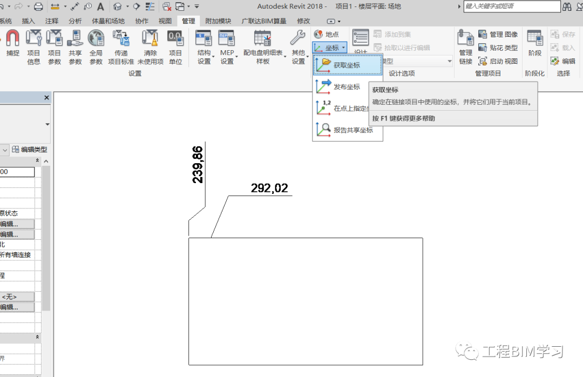Open 其他设置 wrench icon
The width and height of the screenshot is (583, 377).
tap(298, 38)
